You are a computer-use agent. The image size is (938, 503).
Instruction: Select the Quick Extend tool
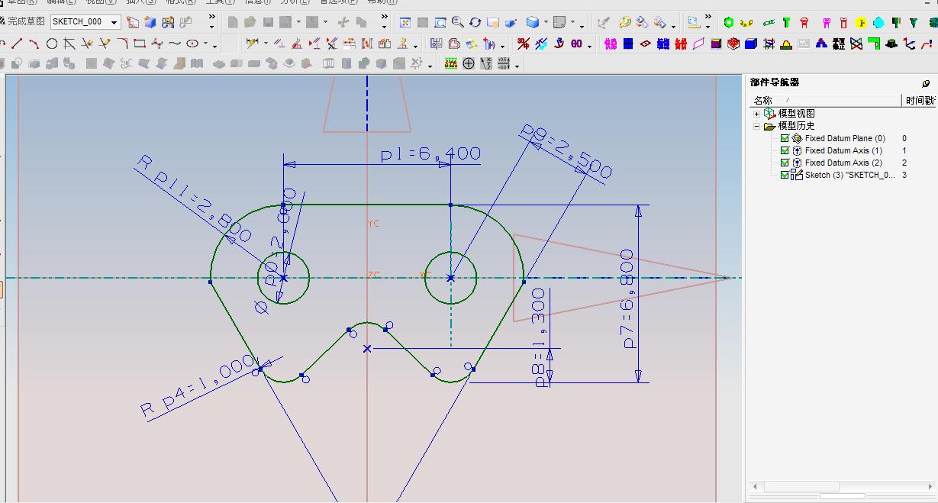105,44
